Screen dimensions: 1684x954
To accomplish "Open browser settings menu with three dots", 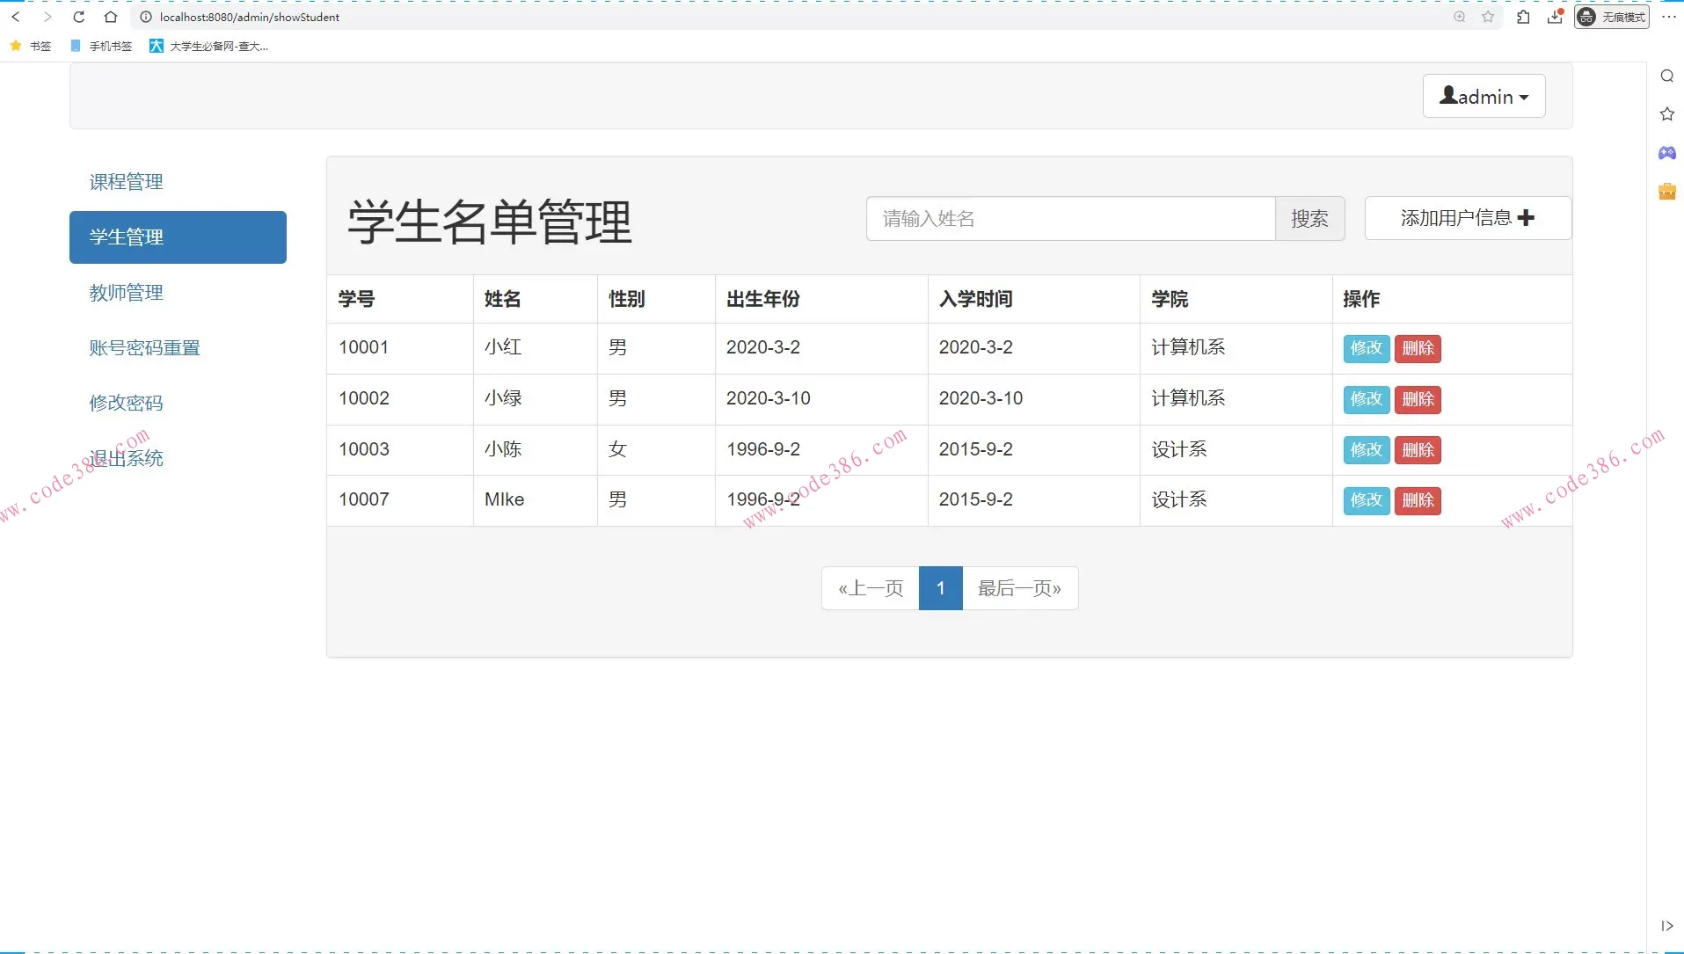I will click(x=1670, y=17).
